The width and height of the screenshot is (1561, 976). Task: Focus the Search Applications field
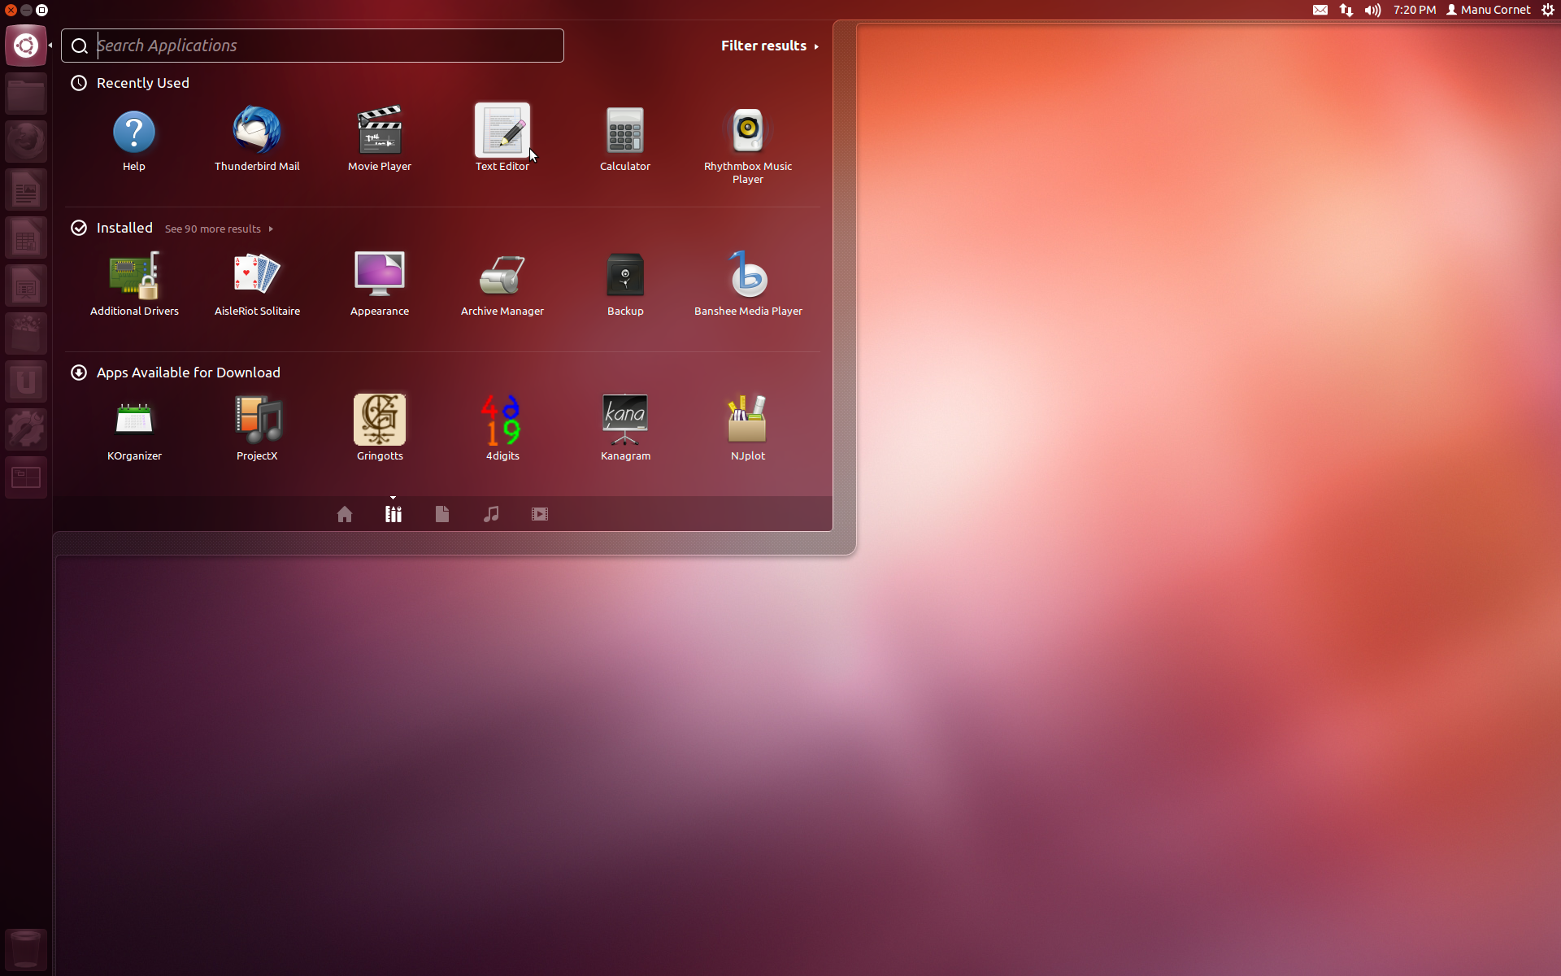pos(325,46)
